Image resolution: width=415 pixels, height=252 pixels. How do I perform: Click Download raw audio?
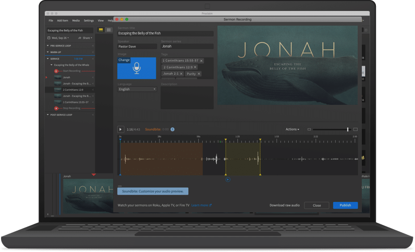(x=285, y=206)
